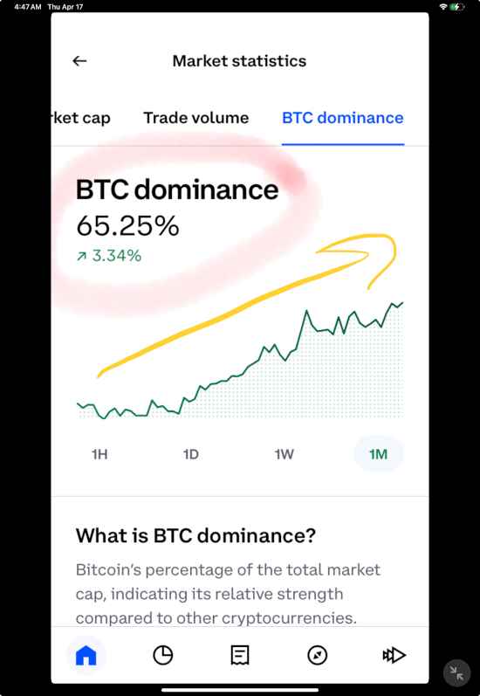Viewport: 480px width, 696px height.
Task: Switch to the Market cap tab
Action: coord(81,118)
